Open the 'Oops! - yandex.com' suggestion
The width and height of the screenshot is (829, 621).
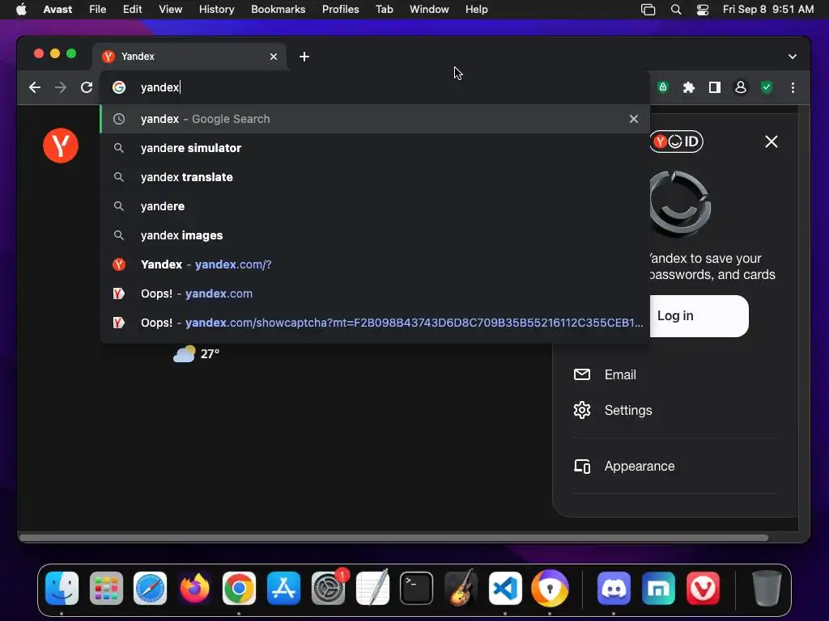click(x=375, y=293)
